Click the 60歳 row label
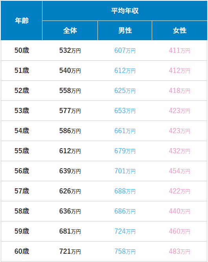The height and width of the screenshot is (262, 208). [x=22, y=251]
